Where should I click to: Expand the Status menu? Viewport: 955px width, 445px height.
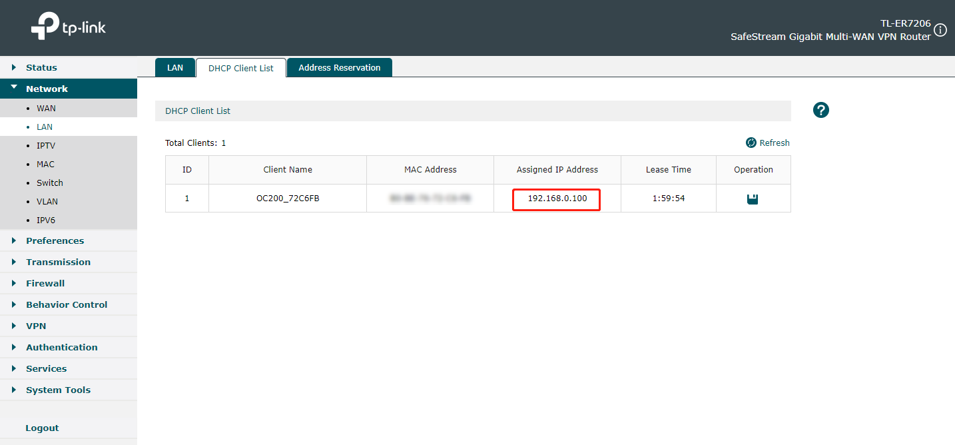coord(41,67)
